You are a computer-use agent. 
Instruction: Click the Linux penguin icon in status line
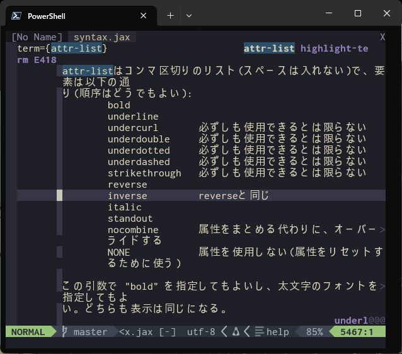(x=235, y=331)
